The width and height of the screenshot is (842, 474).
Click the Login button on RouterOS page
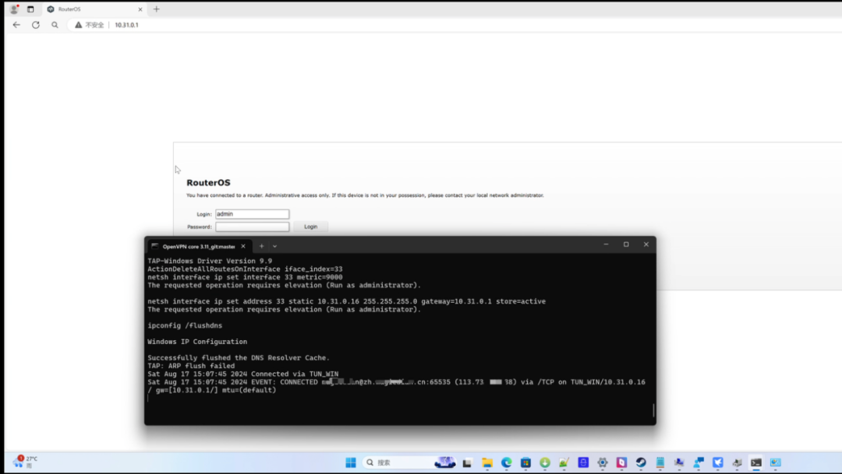[x=311, y=226]
